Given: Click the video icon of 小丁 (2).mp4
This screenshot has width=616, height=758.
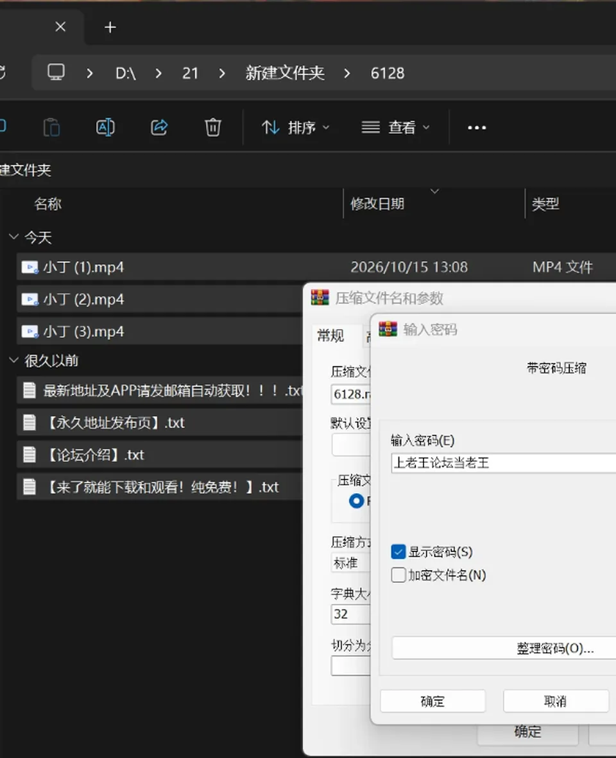Looking at the screenshot, I should click(x=30, y=299).
